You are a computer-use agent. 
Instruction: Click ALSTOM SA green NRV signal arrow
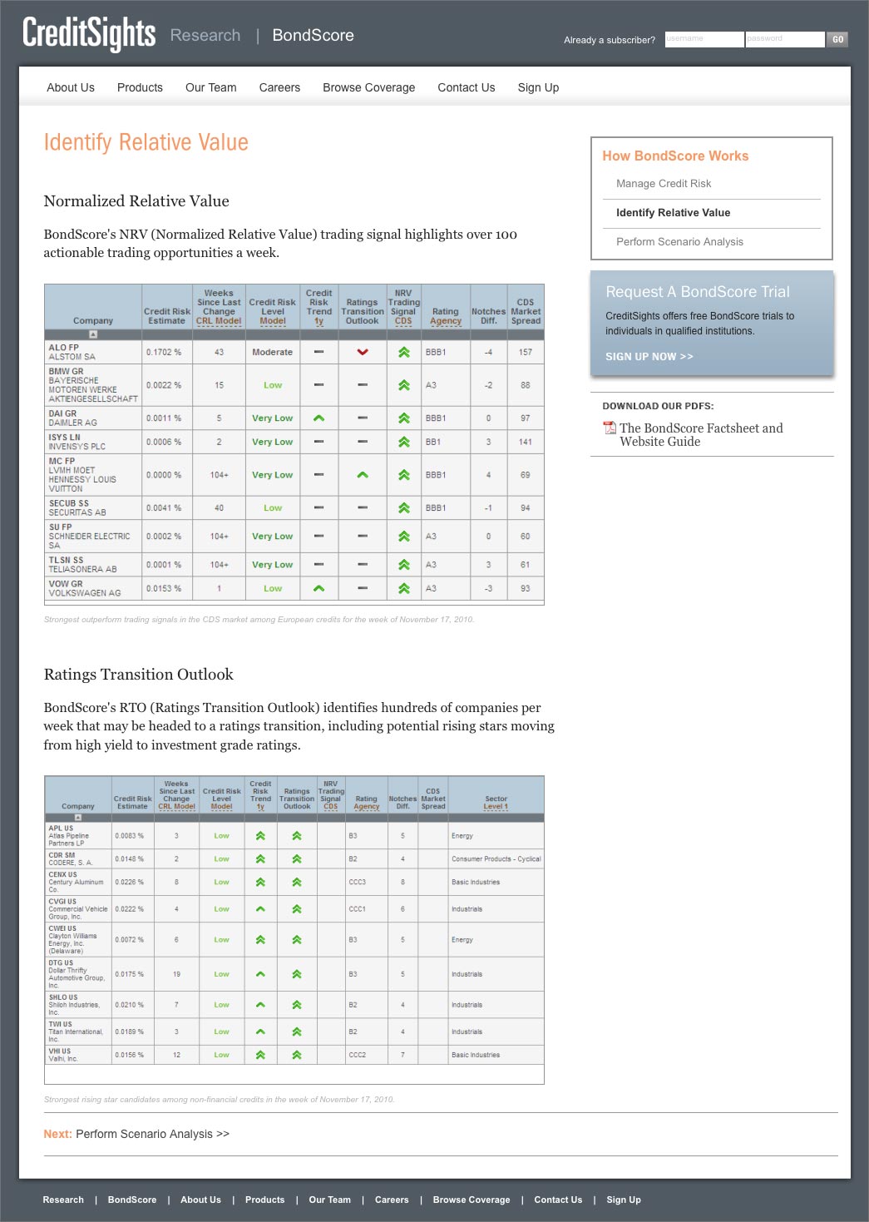coord(403,352)
